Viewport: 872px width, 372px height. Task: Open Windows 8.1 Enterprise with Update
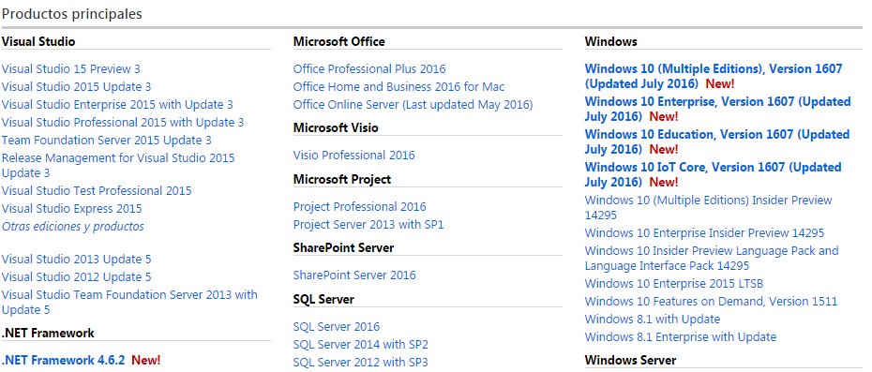tap(680, 337)
